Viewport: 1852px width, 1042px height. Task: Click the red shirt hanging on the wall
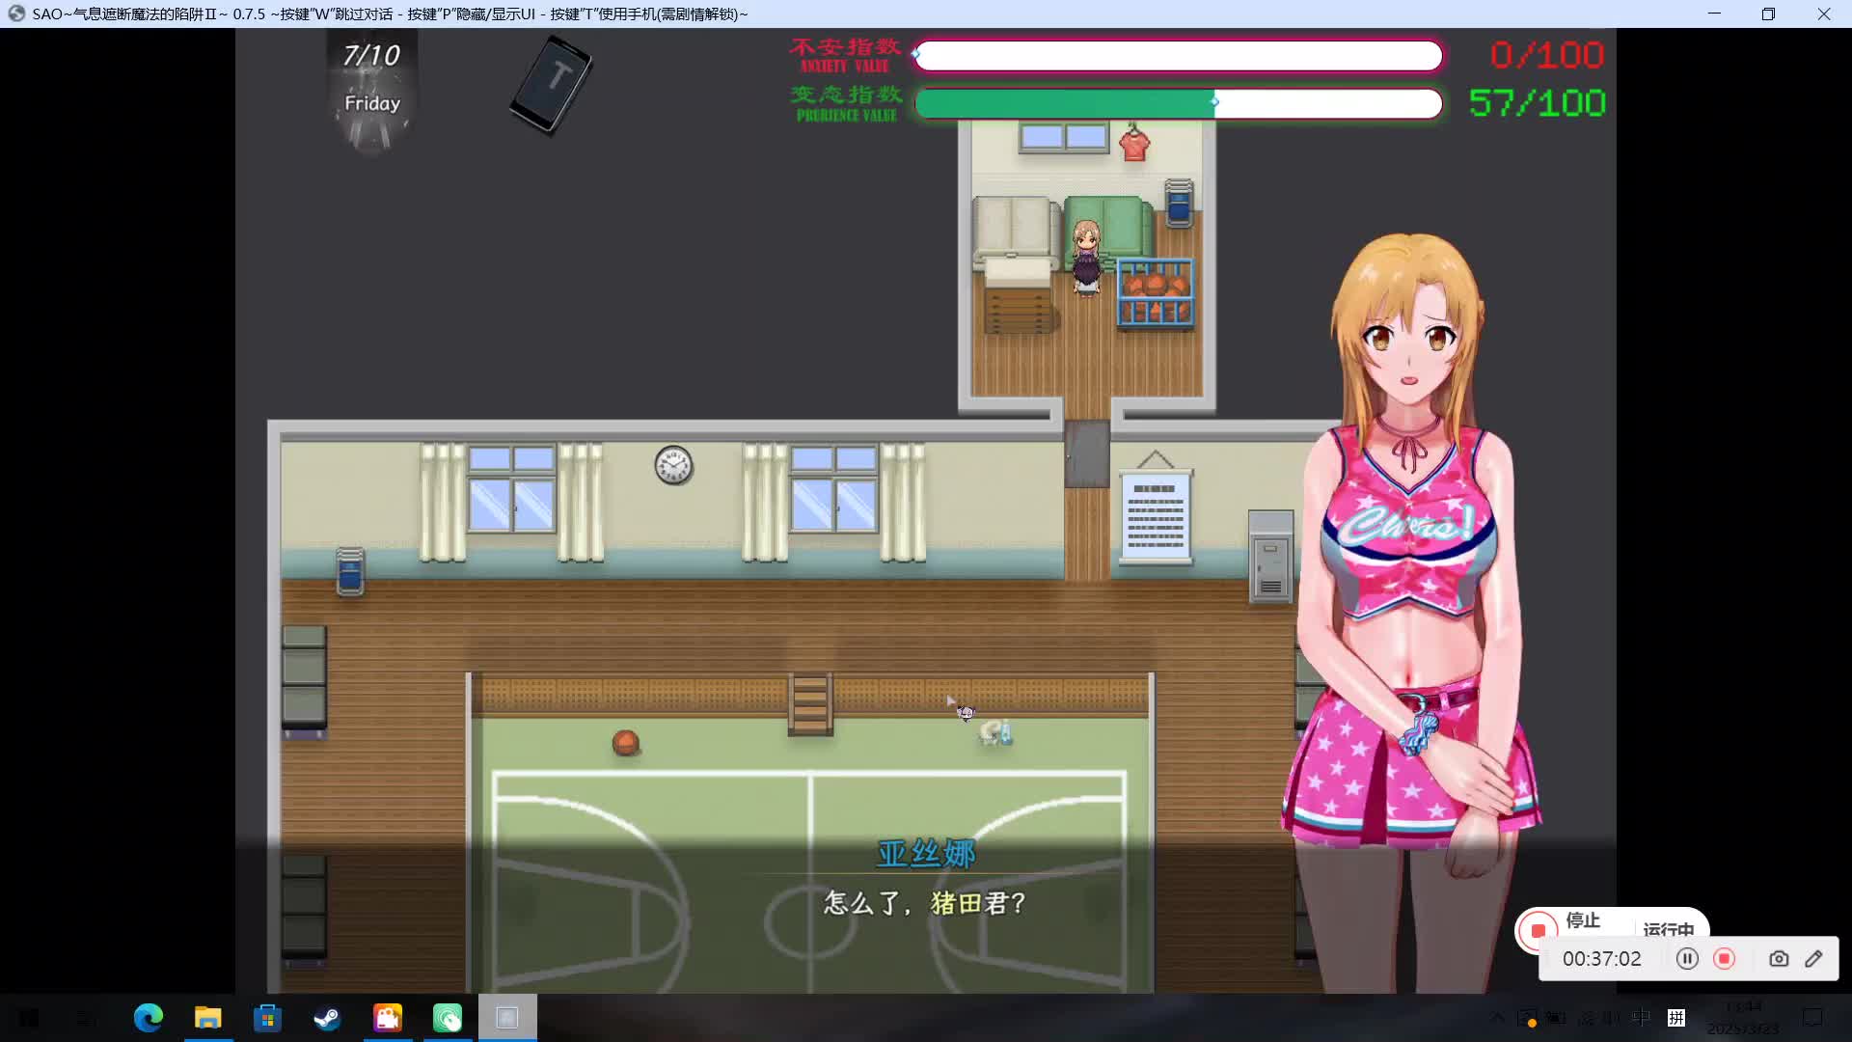point(1134,143)
